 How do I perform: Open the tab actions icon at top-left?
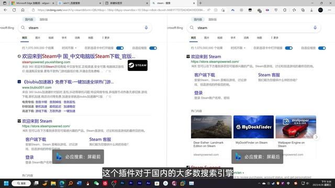pos(5,3)
